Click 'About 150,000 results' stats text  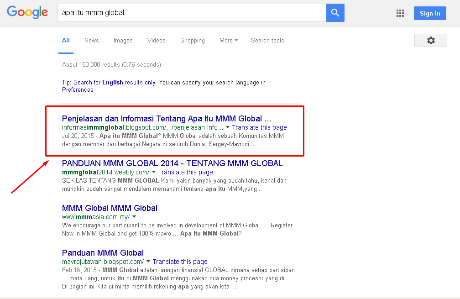[111, 64]
